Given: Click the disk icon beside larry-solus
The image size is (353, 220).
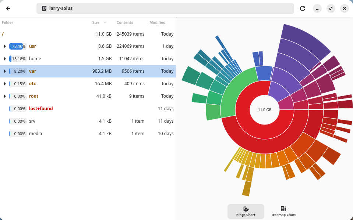Looking at the screenshot, I should tap(44, 8).
